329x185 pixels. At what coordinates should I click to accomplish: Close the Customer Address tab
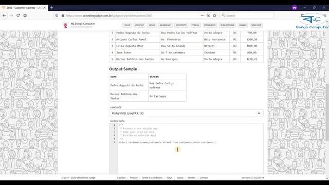click(45, 8)
